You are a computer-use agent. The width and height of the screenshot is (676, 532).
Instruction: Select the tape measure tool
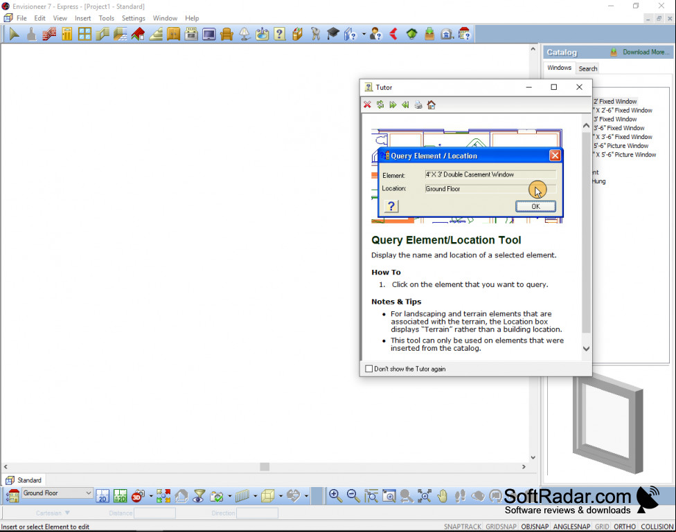[447, 34]
